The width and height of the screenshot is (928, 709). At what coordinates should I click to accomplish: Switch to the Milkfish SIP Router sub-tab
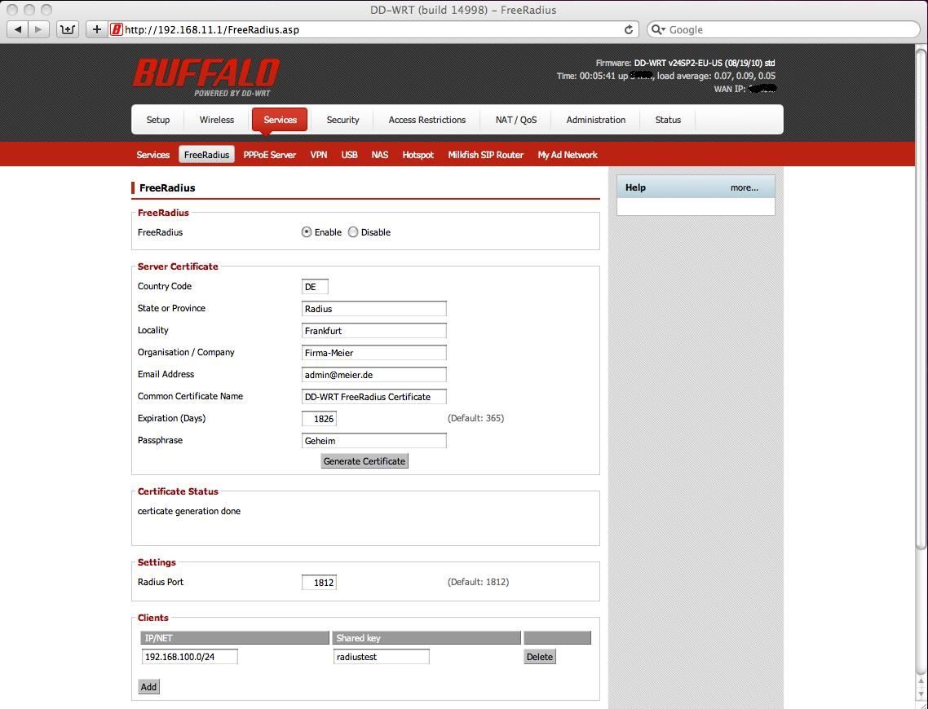pos(485,155)
